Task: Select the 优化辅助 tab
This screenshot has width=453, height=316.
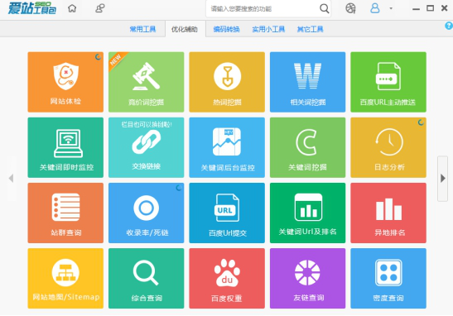Action: click(185, 29)
